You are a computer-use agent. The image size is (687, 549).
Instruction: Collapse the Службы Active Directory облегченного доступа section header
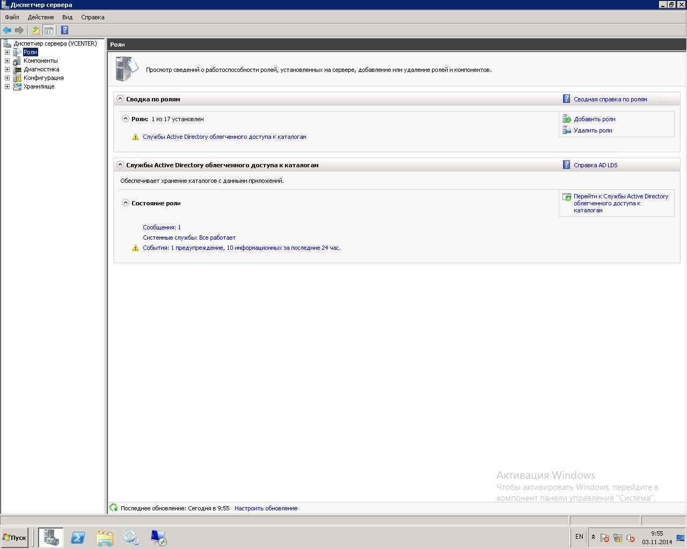point(120,165)
